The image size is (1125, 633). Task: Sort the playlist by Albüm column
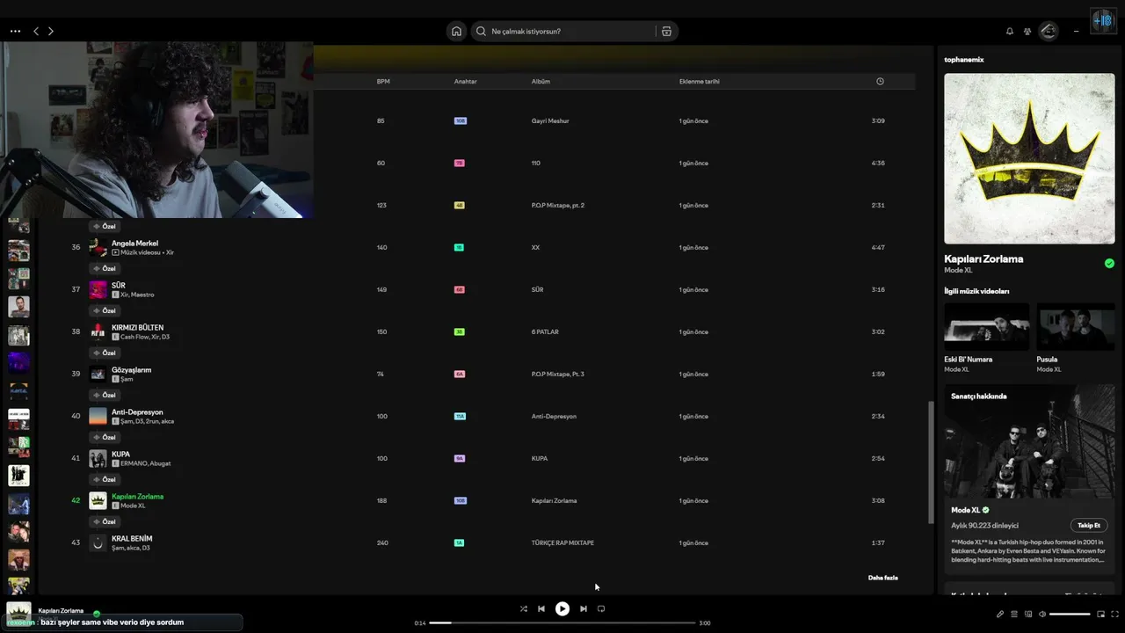(x=541, y=82)
